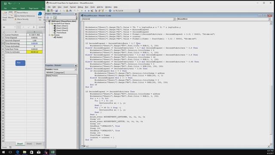Click the yellow Time to Activate cell
The height and width of the screenshot is (155, 275).
coord(34,52)
